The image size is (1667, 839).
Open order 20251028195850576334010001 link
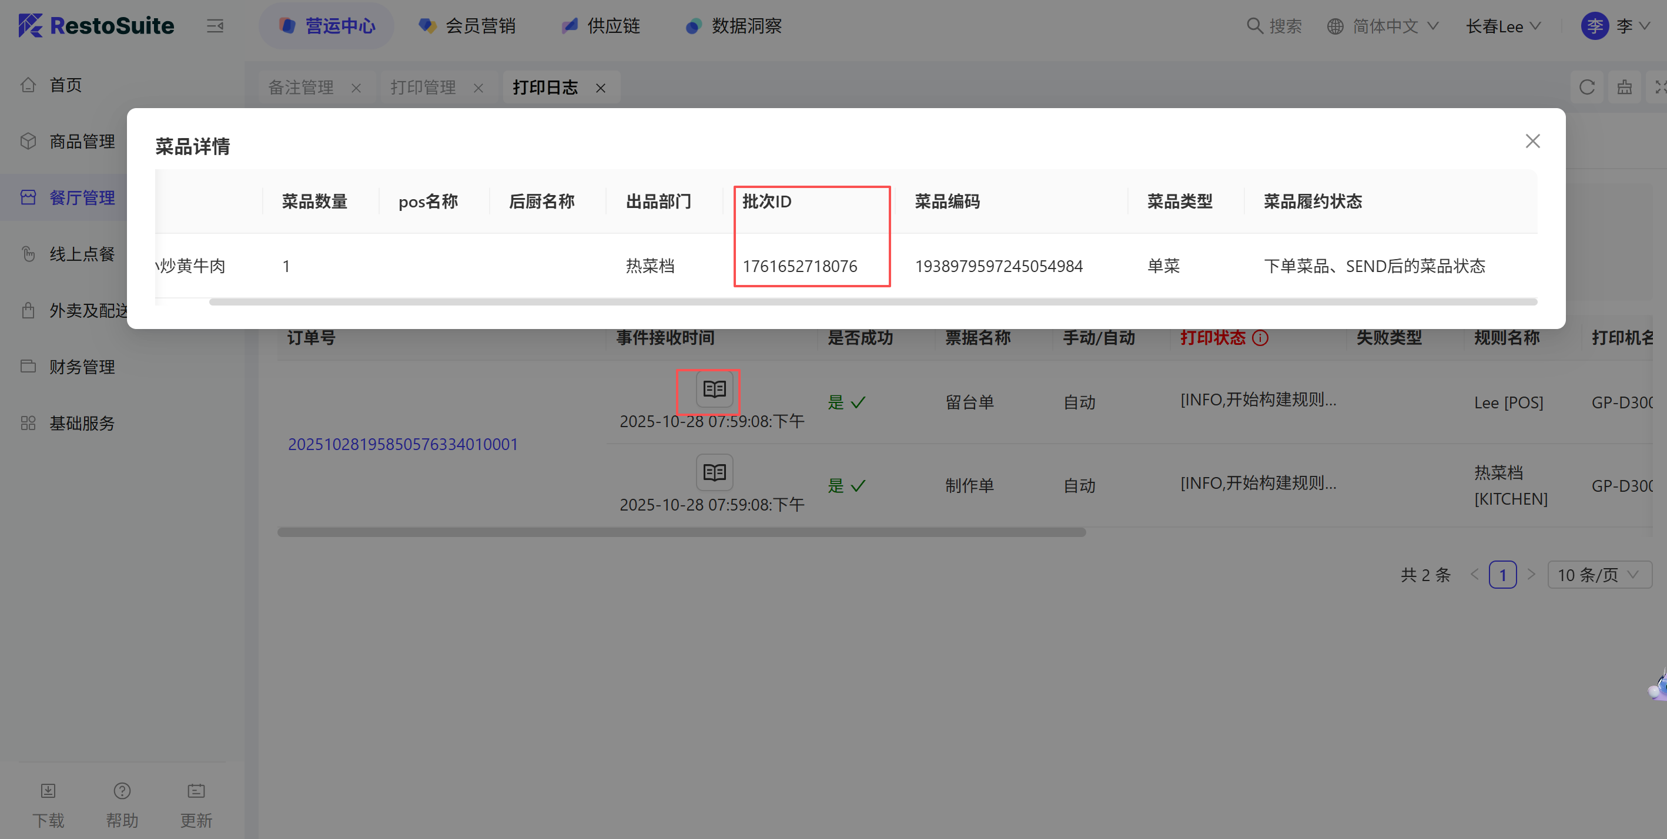tap(403, 444)
